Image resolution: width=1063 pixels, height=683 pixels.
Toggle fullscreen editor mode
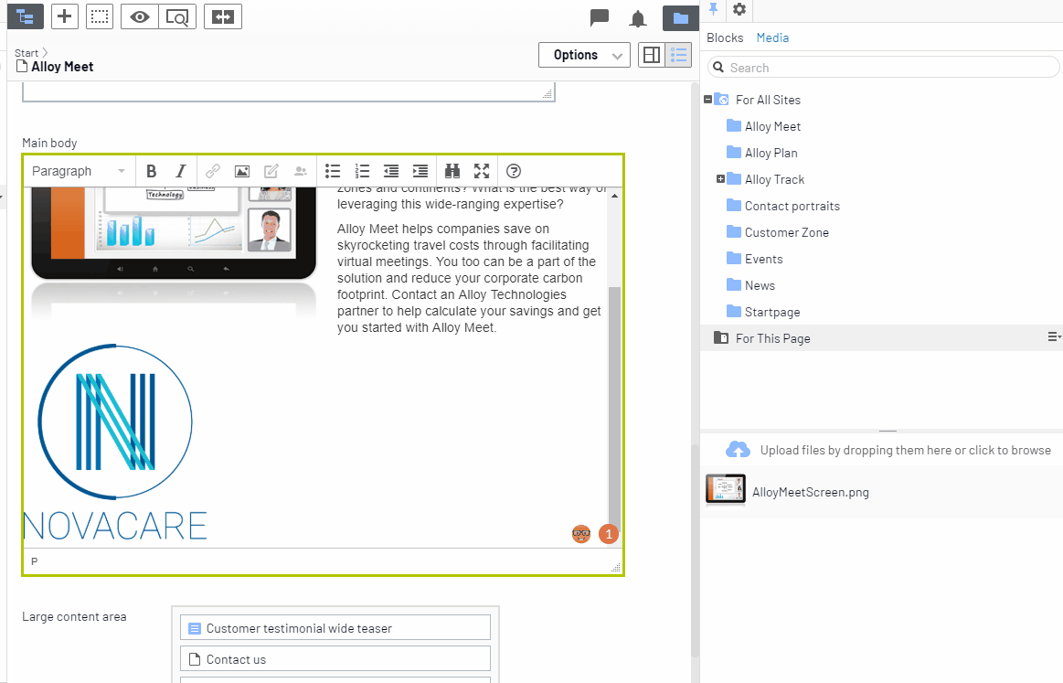pos(482,171)
